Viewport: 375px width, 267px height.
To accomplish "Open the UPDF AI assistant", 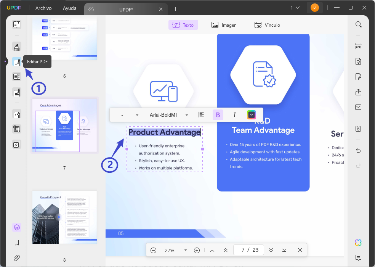I will (x=358, y=242).
